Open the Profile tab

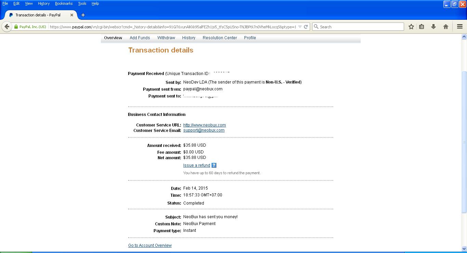[250, 38]
